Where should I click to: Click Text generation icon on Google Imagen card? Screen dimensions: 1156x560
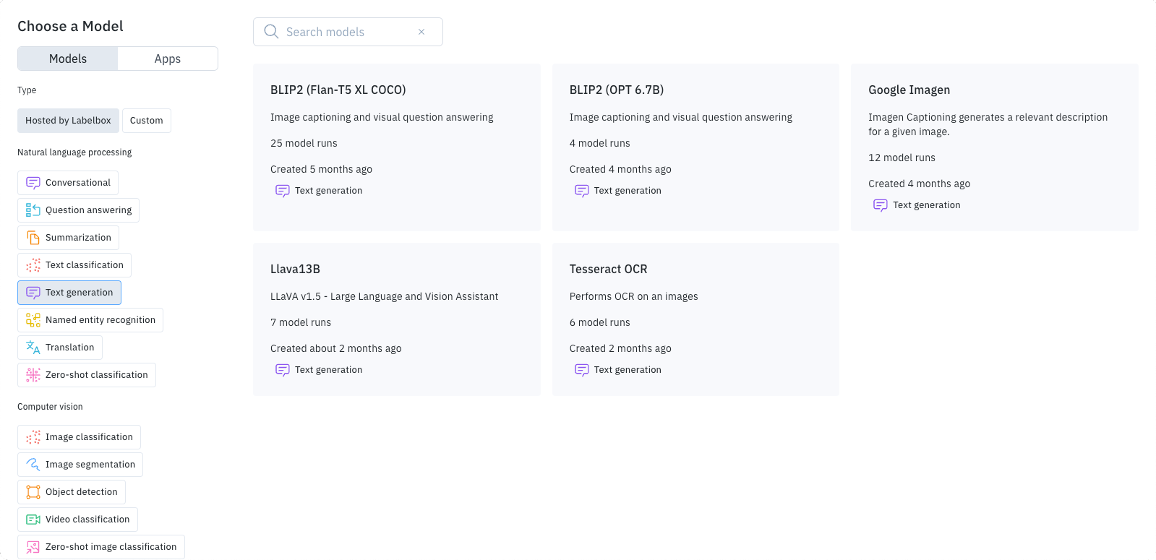coord(881,205)
